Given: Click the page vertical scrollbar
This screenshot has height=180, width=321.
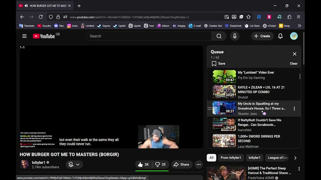Looking at the screenshot, I should coord(303,49).
